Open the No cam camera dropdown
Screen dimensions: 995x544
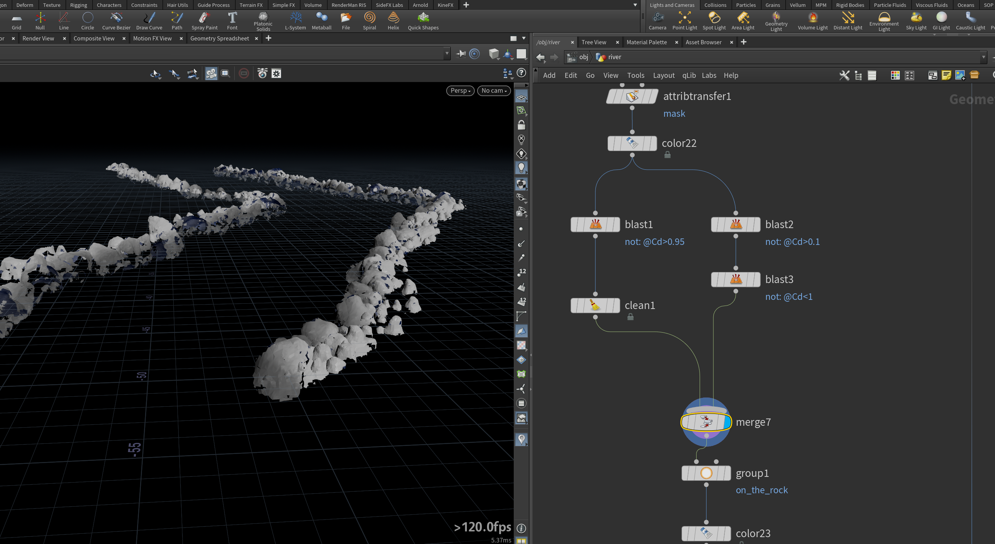(x=493, y=91)
